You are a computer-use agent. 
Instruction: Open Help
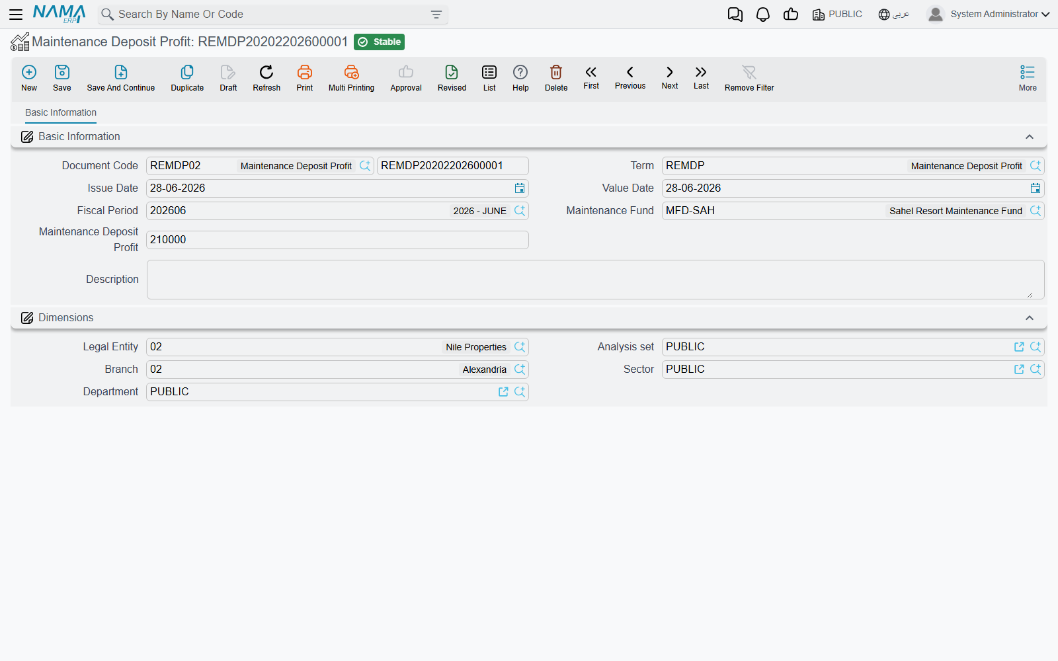tap(520, 78)
